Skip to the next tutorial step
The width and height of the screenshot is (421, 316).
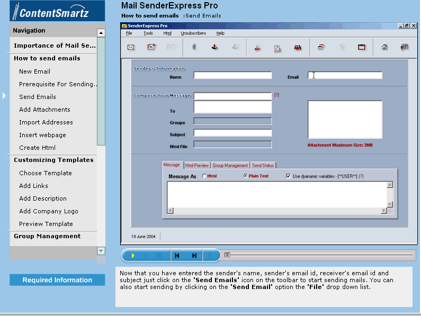pyautogui.click(x=194, y=256)
